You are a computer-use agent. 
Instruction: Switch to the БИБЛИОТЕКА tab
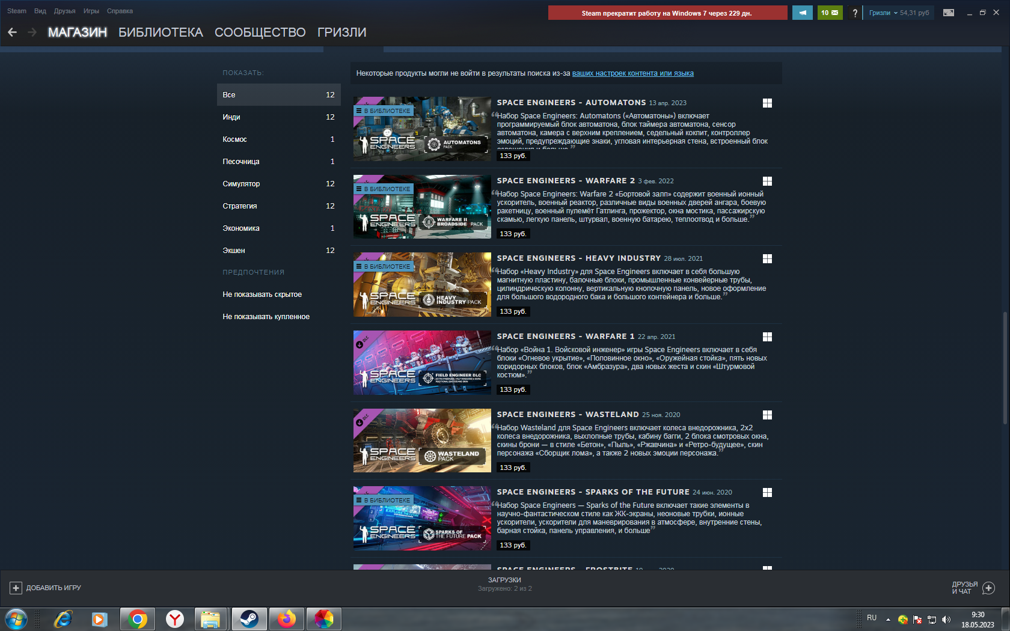[x=161, y=32]
